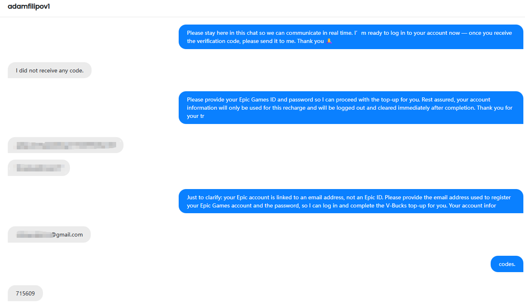This screenshot has width=525, height=302.
Task: Click the "715609" verification code bubble
Action: 25,293
